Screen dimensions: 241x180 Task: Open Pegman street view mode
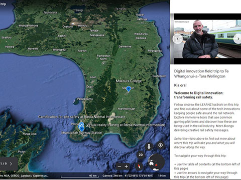tap(149, 147)
